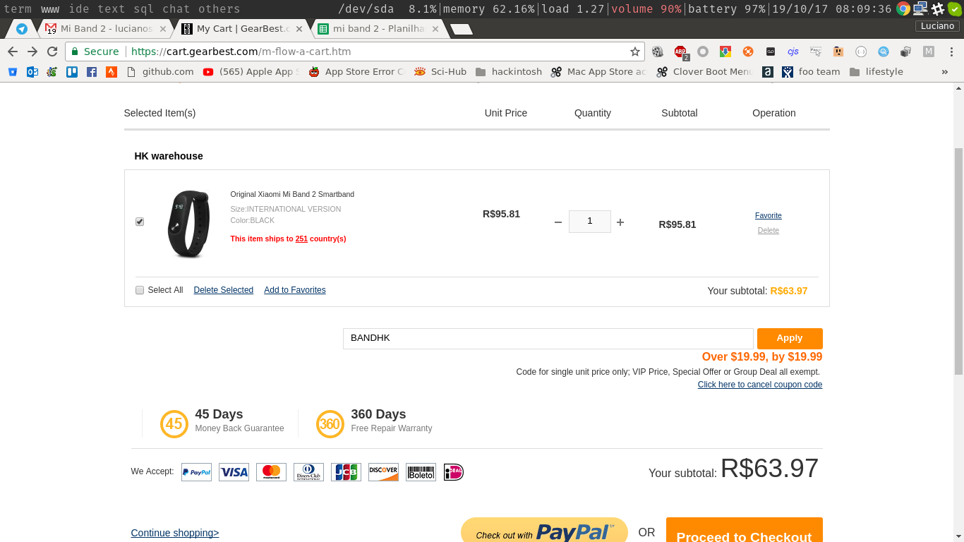
Task: Click the blue magnifier extension icon
Action: tap(884, 52)
